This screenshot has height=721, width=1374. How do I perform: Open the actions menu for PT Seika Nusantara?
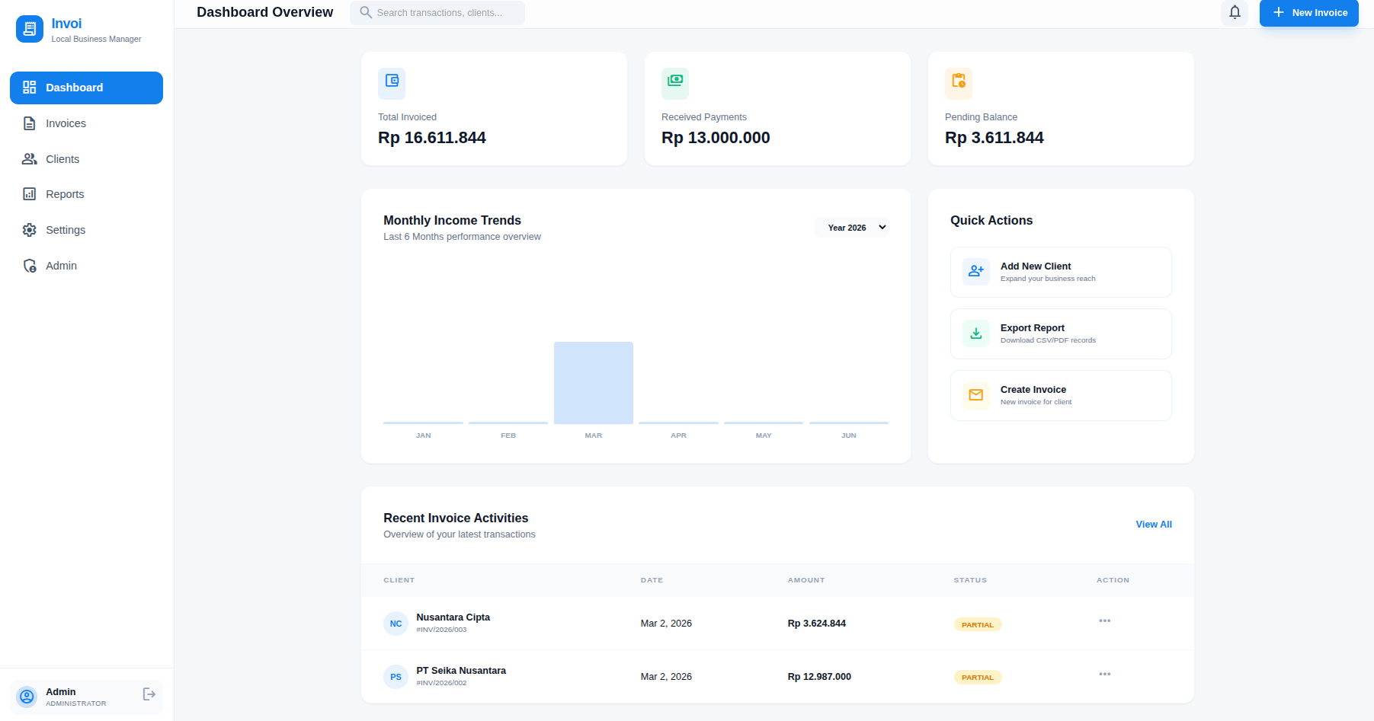click(1105, 674)
